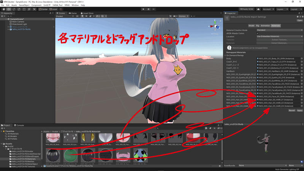Screen dimensions: 304x171
Task: Expand teiko_vrc013v16uhb in Hierarchy
Action: pyautogui.click(x=8, y=29)
